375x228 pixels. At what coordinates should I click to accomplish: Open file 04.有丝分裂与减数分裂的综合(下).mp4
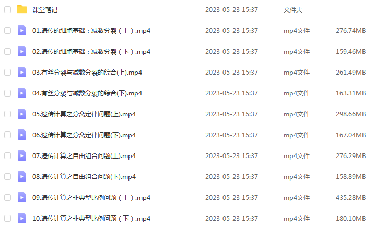click(87, 93)
